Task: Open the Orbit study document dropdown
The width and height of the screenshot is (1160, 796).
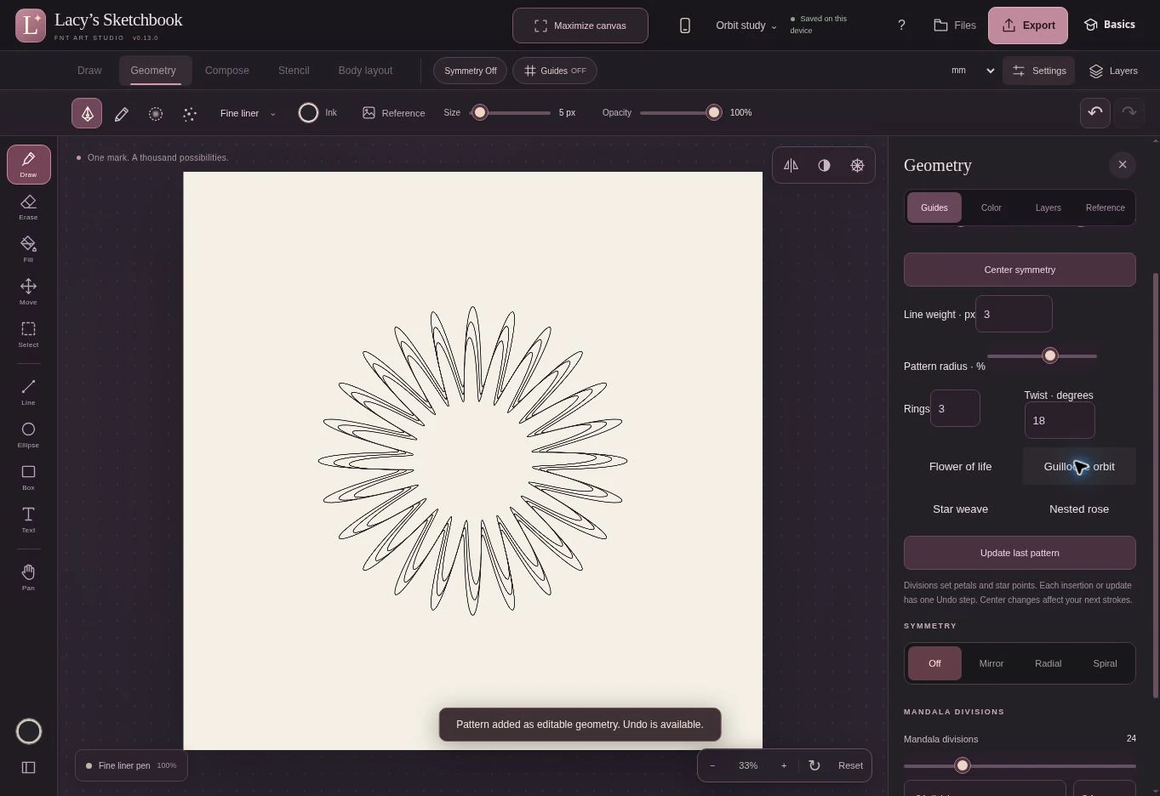Action: pos(746,26)
